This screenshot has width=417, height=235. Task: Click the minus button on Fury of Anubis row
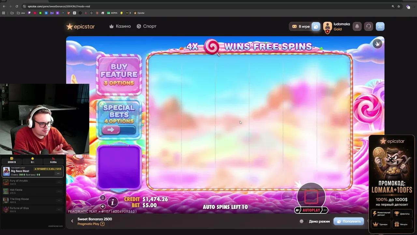(x=59, y=182)
